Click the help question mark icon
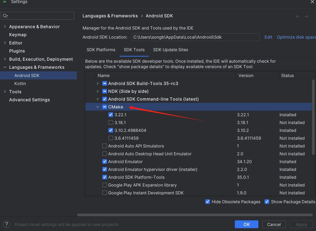Viewport: 316px width, 231px height. (x=6, y=224)
